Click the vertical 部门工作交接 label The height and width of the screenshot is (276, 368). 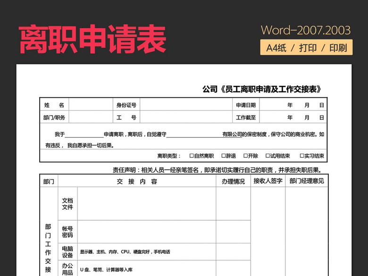point(48,249)
